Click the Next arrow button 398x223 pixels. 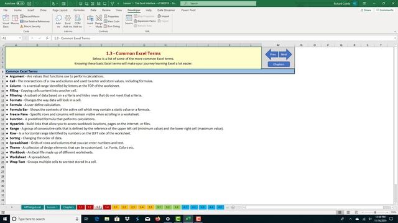click(x=285, y=55)
